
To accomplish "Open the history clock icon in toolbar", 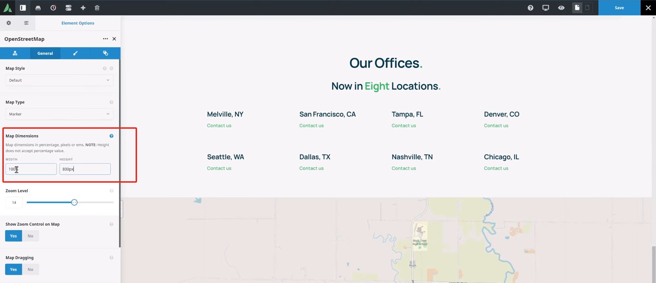I will 53,8.
